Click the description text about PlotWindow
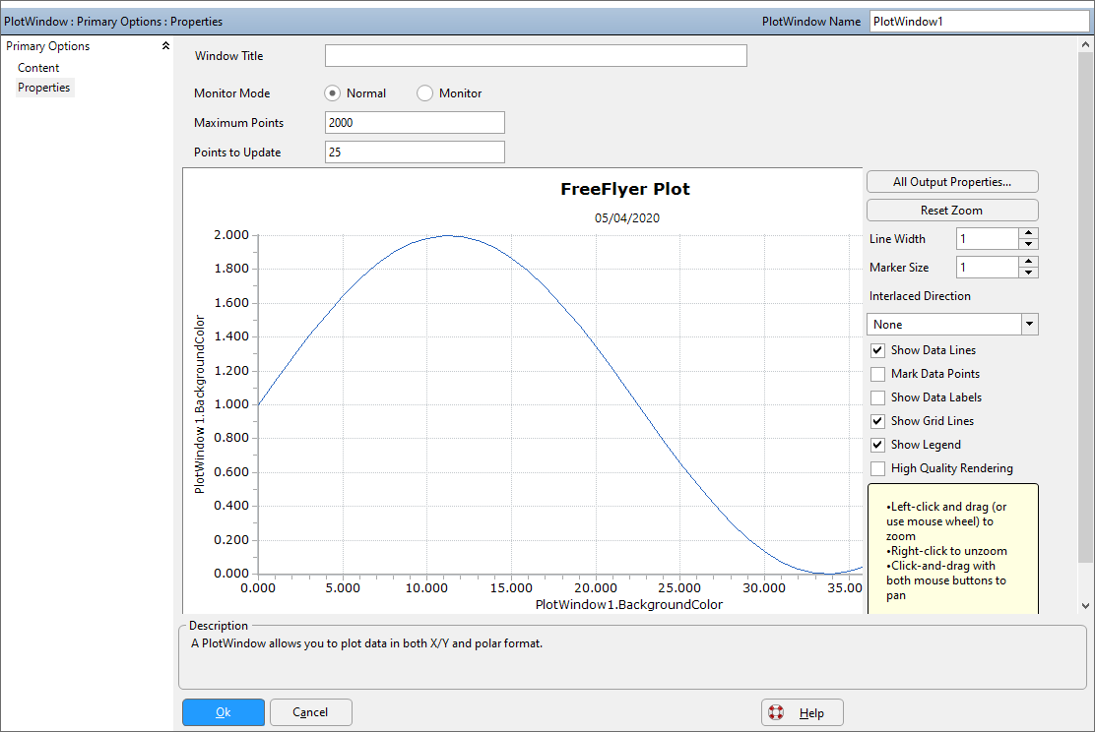Screen dimensions: 1095x732 [x=366, y=643]
